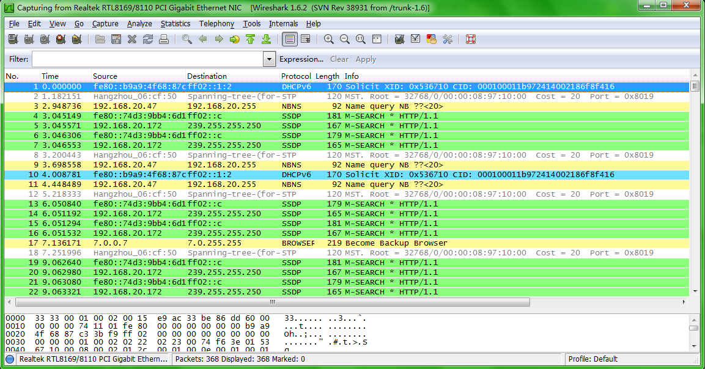Viewport: 705px width, 369px height.
Task: Sort packets by the Destination column header
Action: (x=232, y=76)
